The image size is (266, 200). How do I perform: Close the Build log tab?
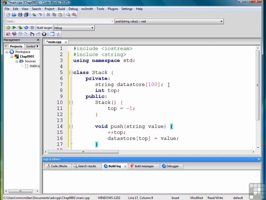[x=125, y=166]
